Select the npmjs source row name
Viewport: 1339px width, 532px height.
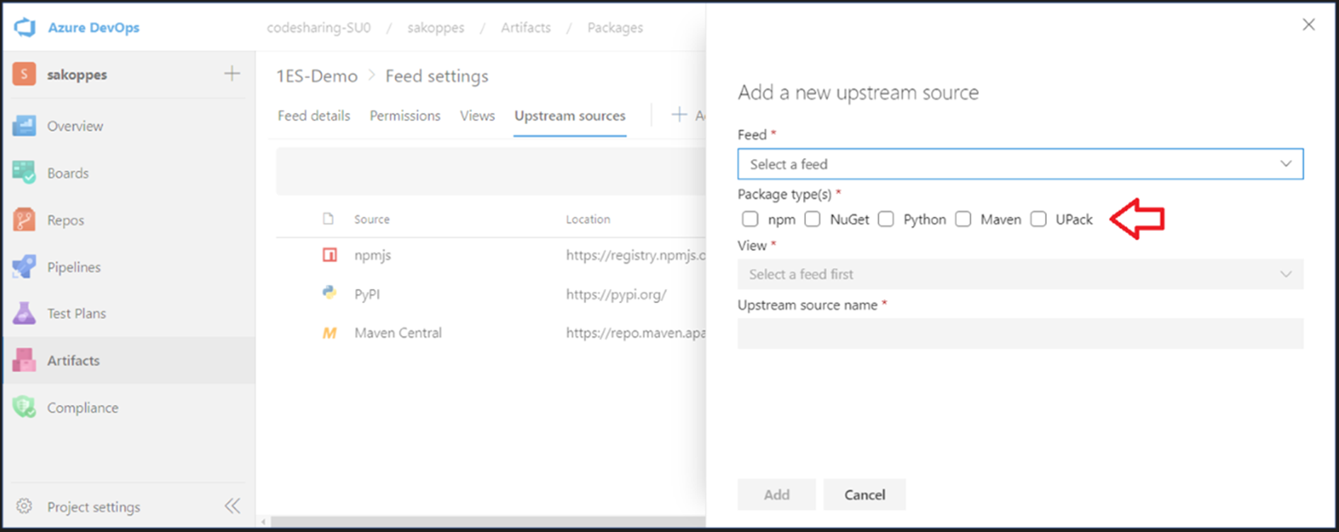click(x=373, y=255)
